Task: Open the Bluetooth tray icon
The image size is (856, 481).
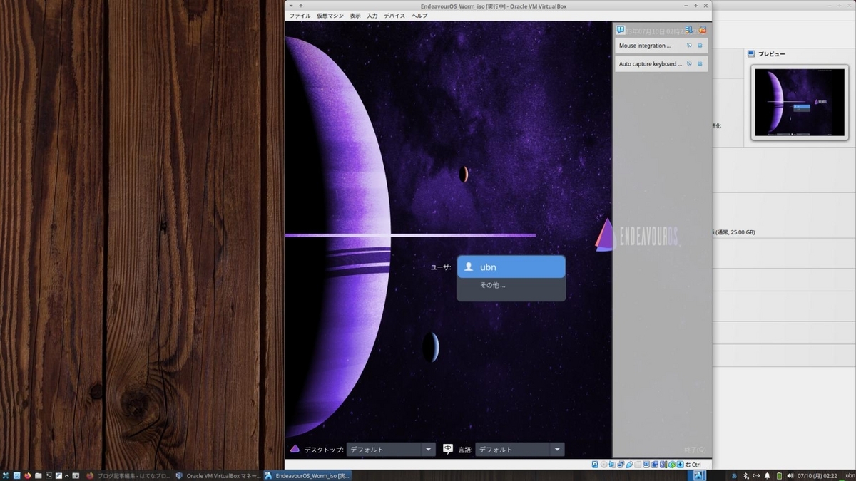Action: 746,475
